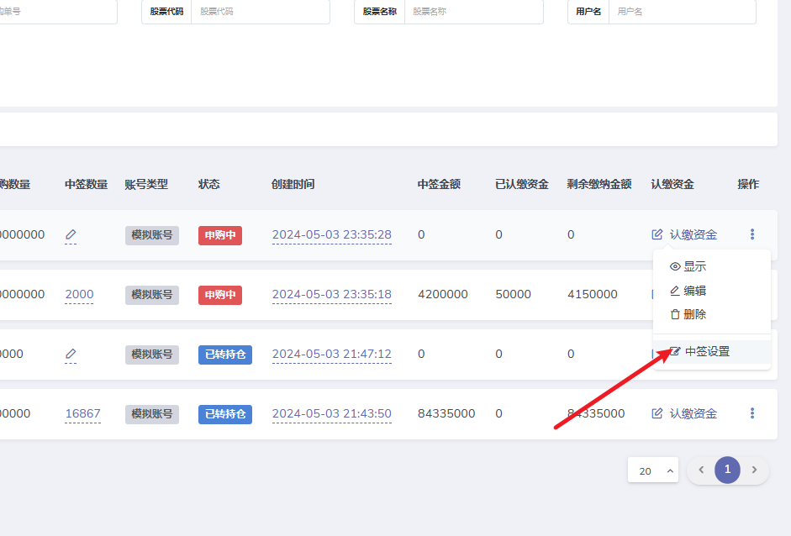This screenshot has width=791, height=536.
Task: Focus the 股票代码 input field
Action: click(259, 12)
